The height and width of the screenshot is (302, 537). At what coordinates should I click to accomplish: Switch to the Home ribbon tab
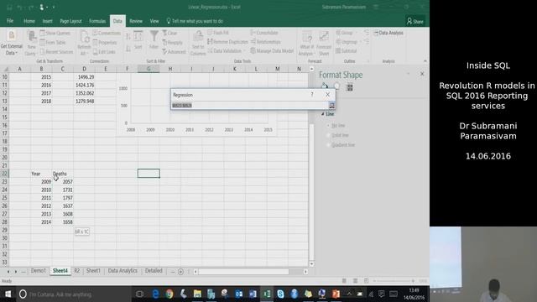(x=29, y=21)
